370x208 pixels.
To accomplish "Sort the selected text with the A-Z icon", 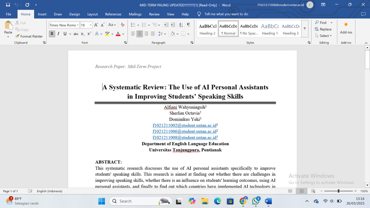I will click(181, 25).
